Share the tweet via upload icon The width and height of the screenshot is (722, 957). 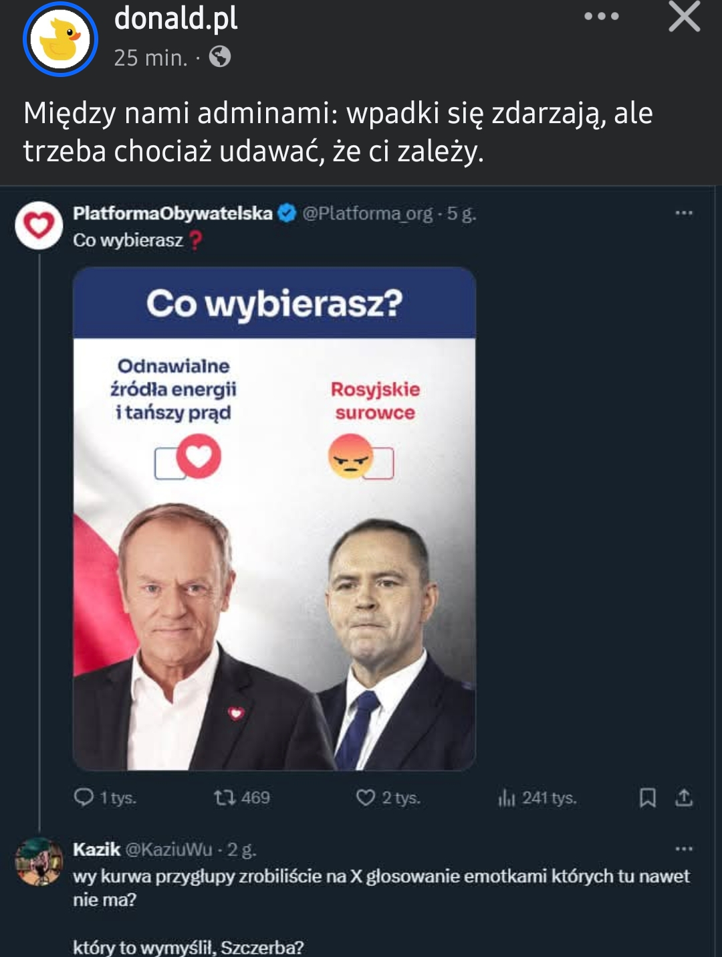(684, 798)
